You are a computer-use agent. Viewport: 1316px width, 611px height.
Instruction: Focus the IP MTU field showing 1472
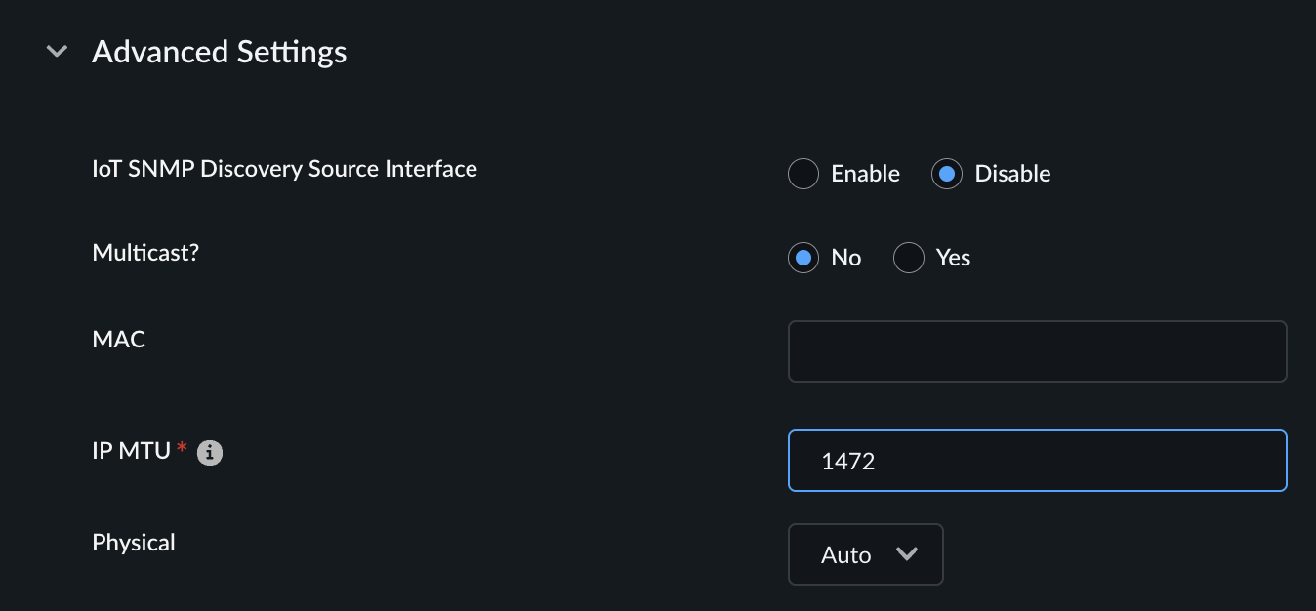[1037, 461]
